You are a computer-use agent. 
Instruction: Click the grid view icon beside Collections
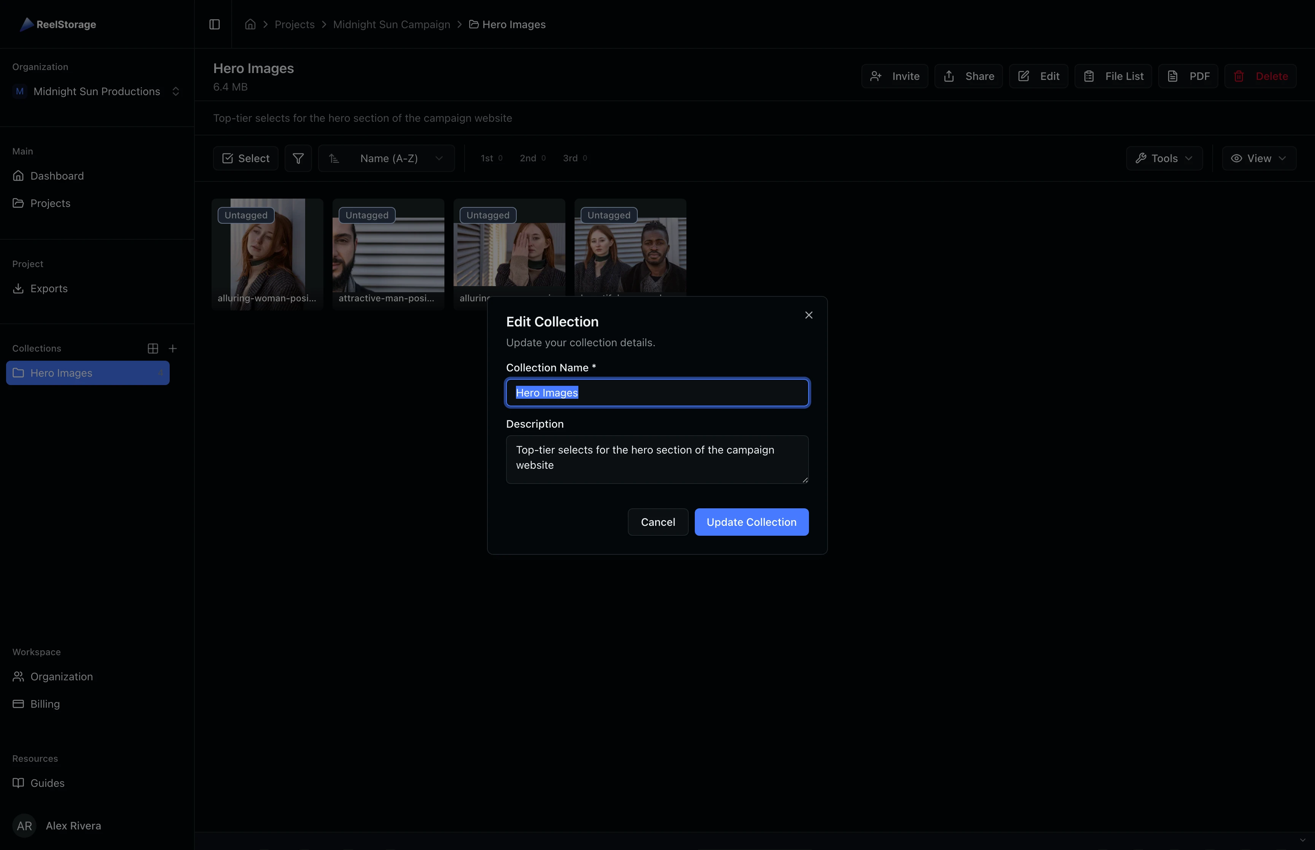click(x=152, y=348)
